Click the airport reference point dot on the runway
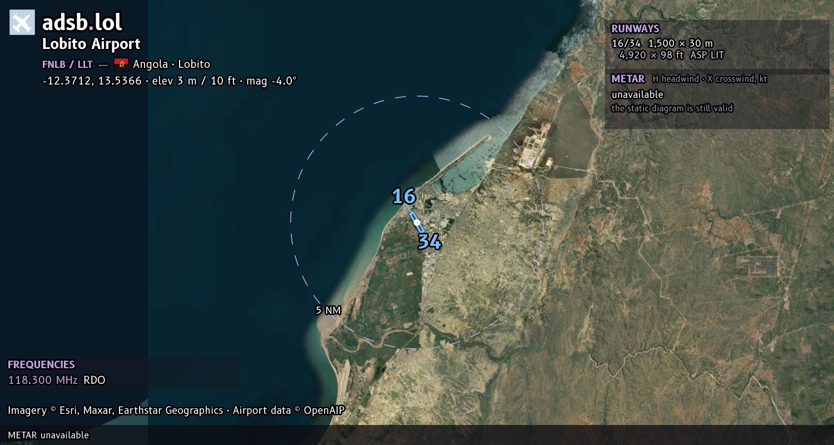 point(417,222)
